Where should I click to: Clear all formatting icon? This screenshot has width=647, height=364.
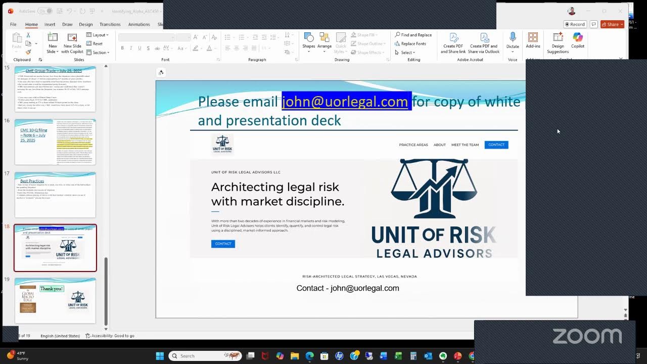coord(214,37)
